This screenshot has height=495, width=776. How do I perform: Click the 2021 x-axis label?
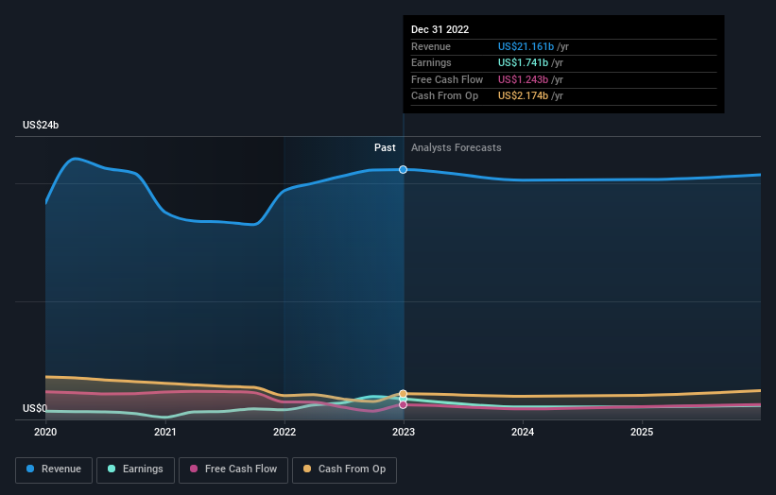pyautogui.click(x=164, y=432)
